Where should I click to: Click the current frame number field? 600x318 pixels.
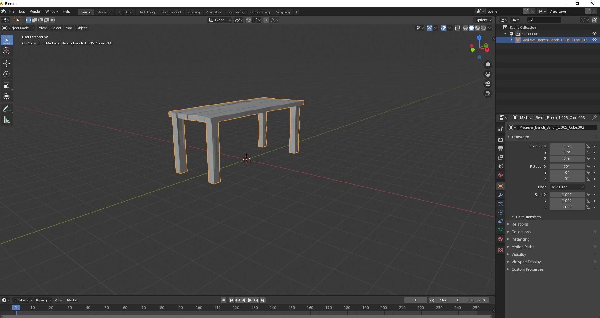[416, 300]
